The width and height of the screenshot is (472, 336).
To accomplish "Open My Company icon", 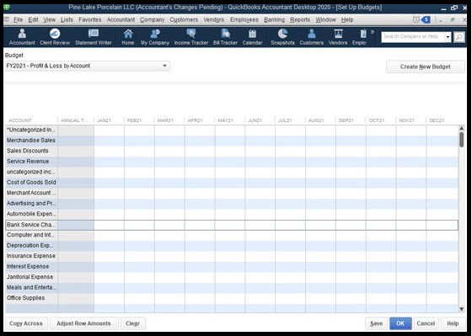I will pos(155,37).
